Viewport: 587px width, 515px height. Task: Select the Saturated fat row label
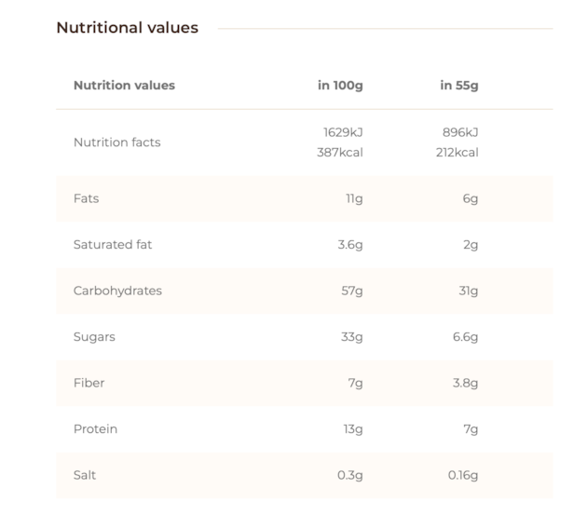pos(113,244)
